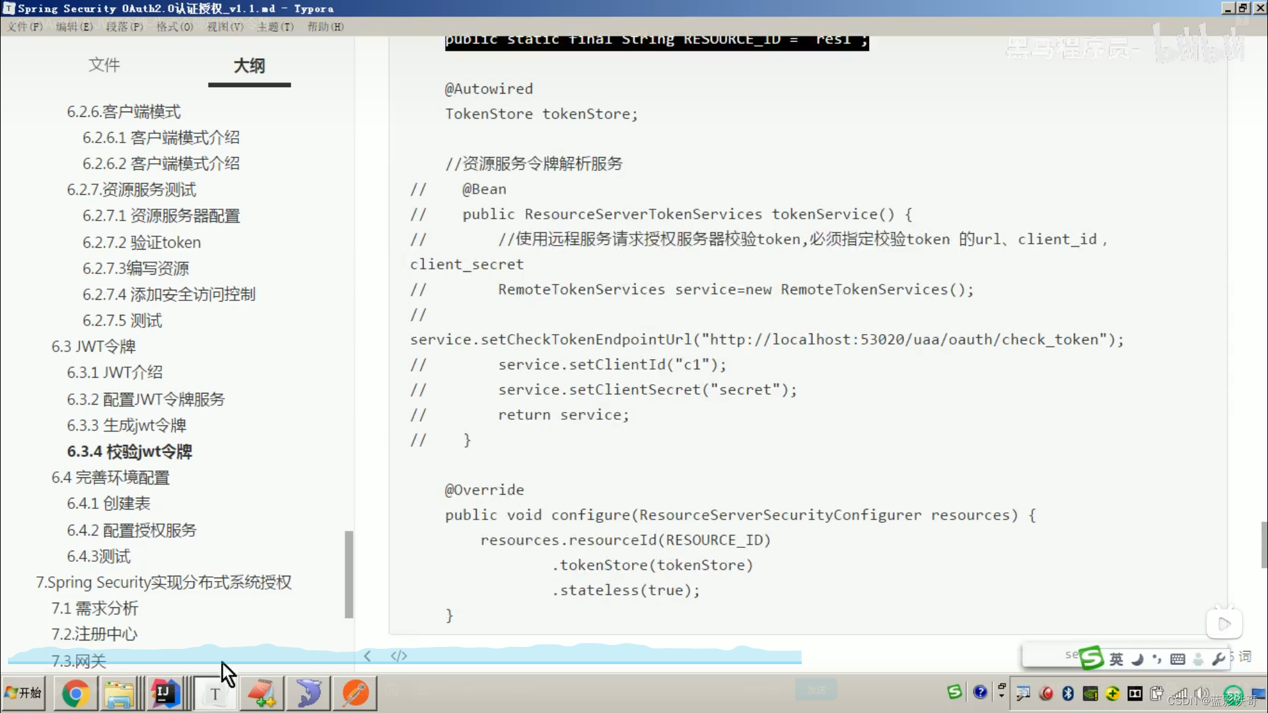Open the 编辑(E) menu
The image size is (1268, 713).
(x=75, y=26)
